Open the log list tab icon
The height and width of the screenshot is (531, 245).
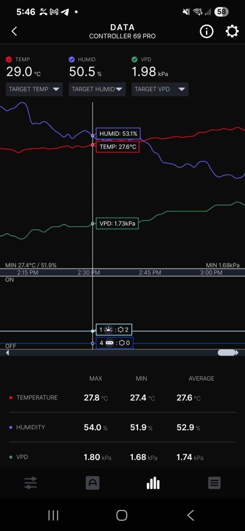tap(214, 483)
